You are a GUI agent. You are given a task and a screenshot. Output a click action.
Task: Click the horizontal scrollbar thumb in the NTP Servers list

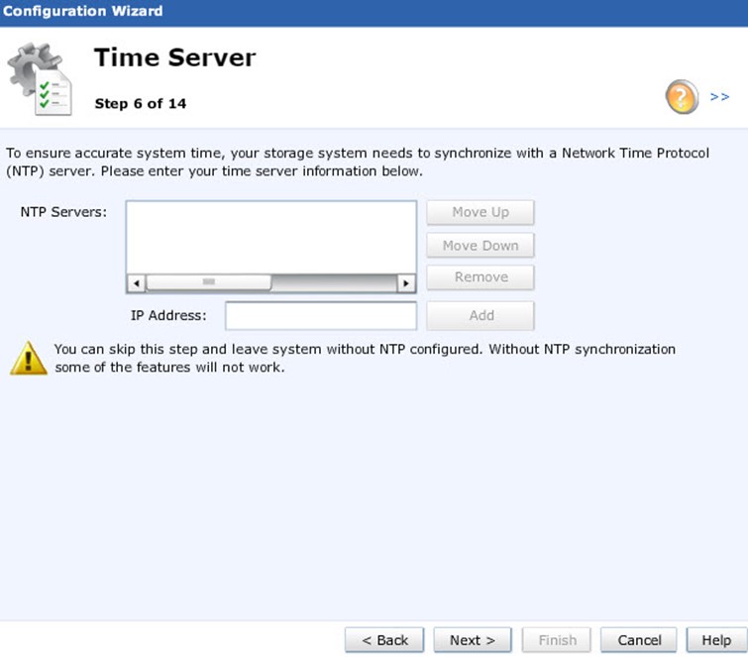208,282
